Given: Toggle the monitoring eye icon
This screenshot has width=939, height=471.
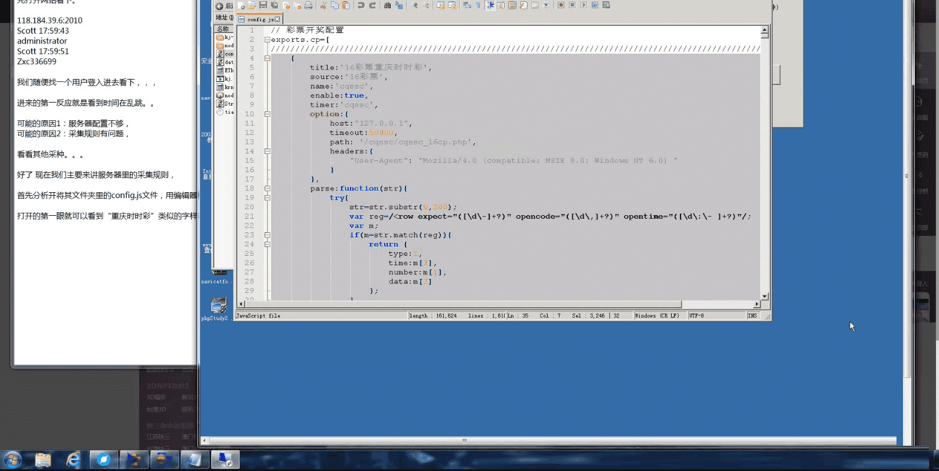Looking at the screenshot, I should 546,5.
